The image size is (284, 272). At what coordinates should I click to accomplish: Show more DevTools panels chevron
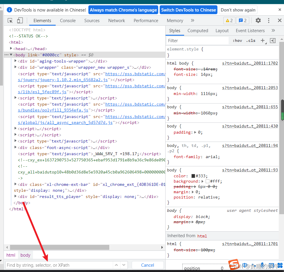tap(193, 20)
